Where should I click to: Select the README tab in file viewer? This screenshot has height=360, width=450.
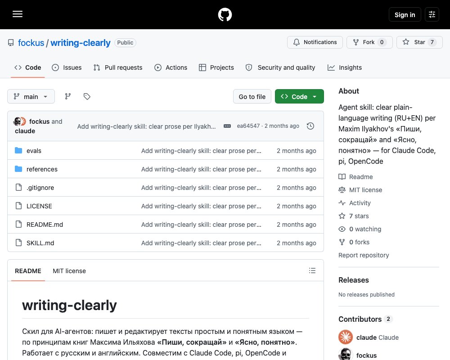pos(28,271)
